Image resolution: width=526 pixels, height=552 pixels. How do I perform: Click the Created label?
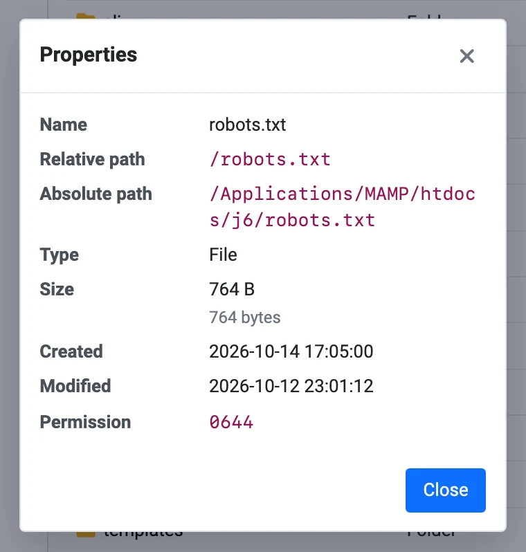(71, 351)
